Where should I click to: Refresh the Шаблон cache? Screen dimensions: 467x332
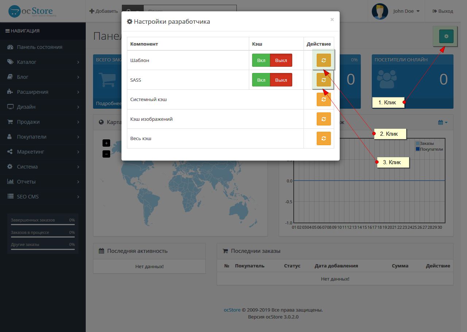(x=324, y=60)
